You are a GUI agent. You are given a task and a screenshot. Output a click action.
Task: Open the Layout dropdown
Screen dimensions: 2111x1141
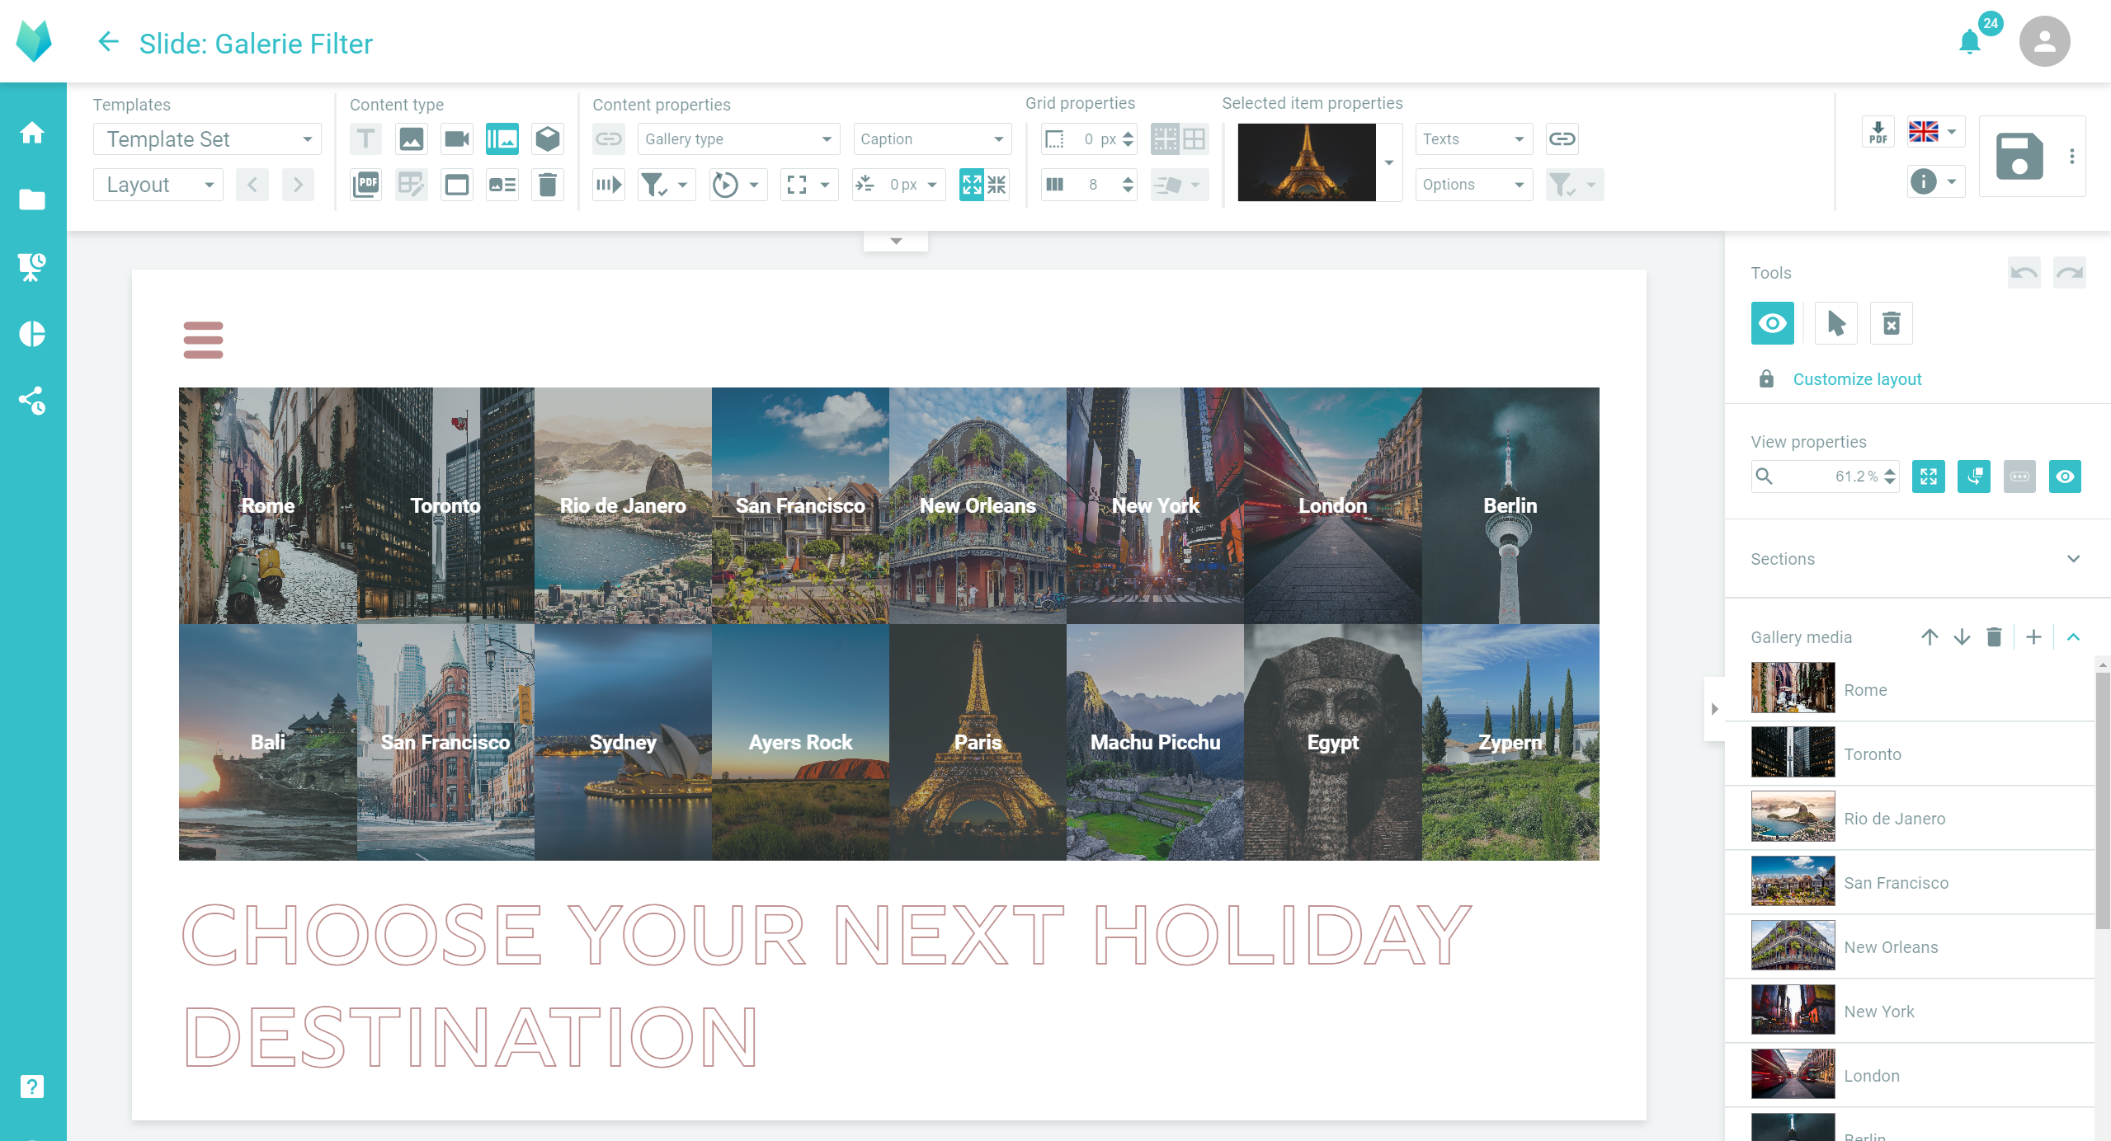click(x=158, y=185)
